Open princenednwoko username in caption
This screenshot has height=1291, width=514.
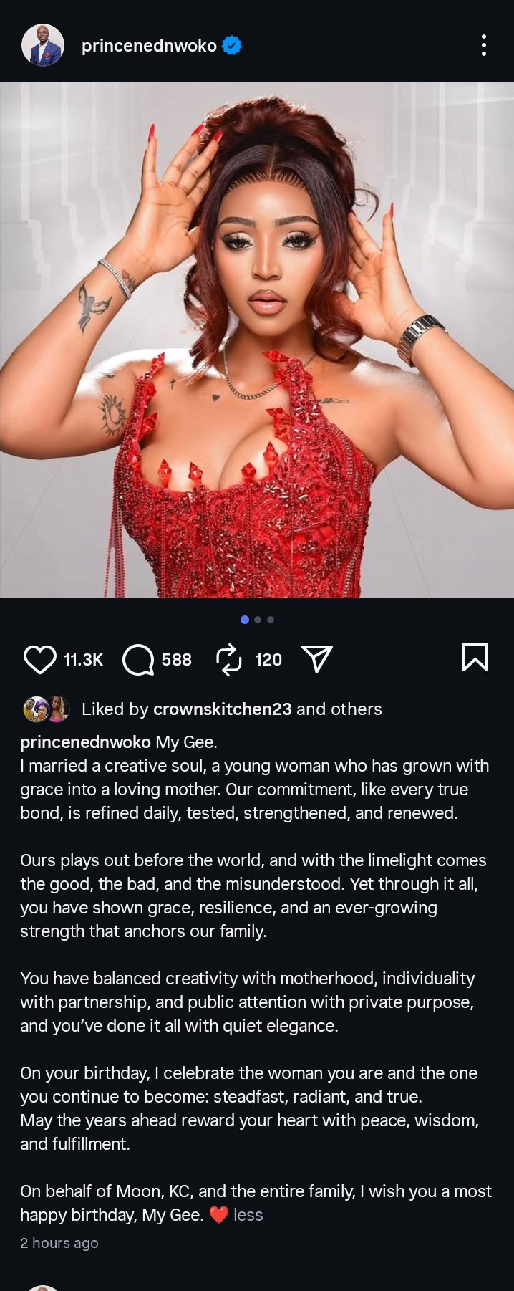click(x=85, y=742)
